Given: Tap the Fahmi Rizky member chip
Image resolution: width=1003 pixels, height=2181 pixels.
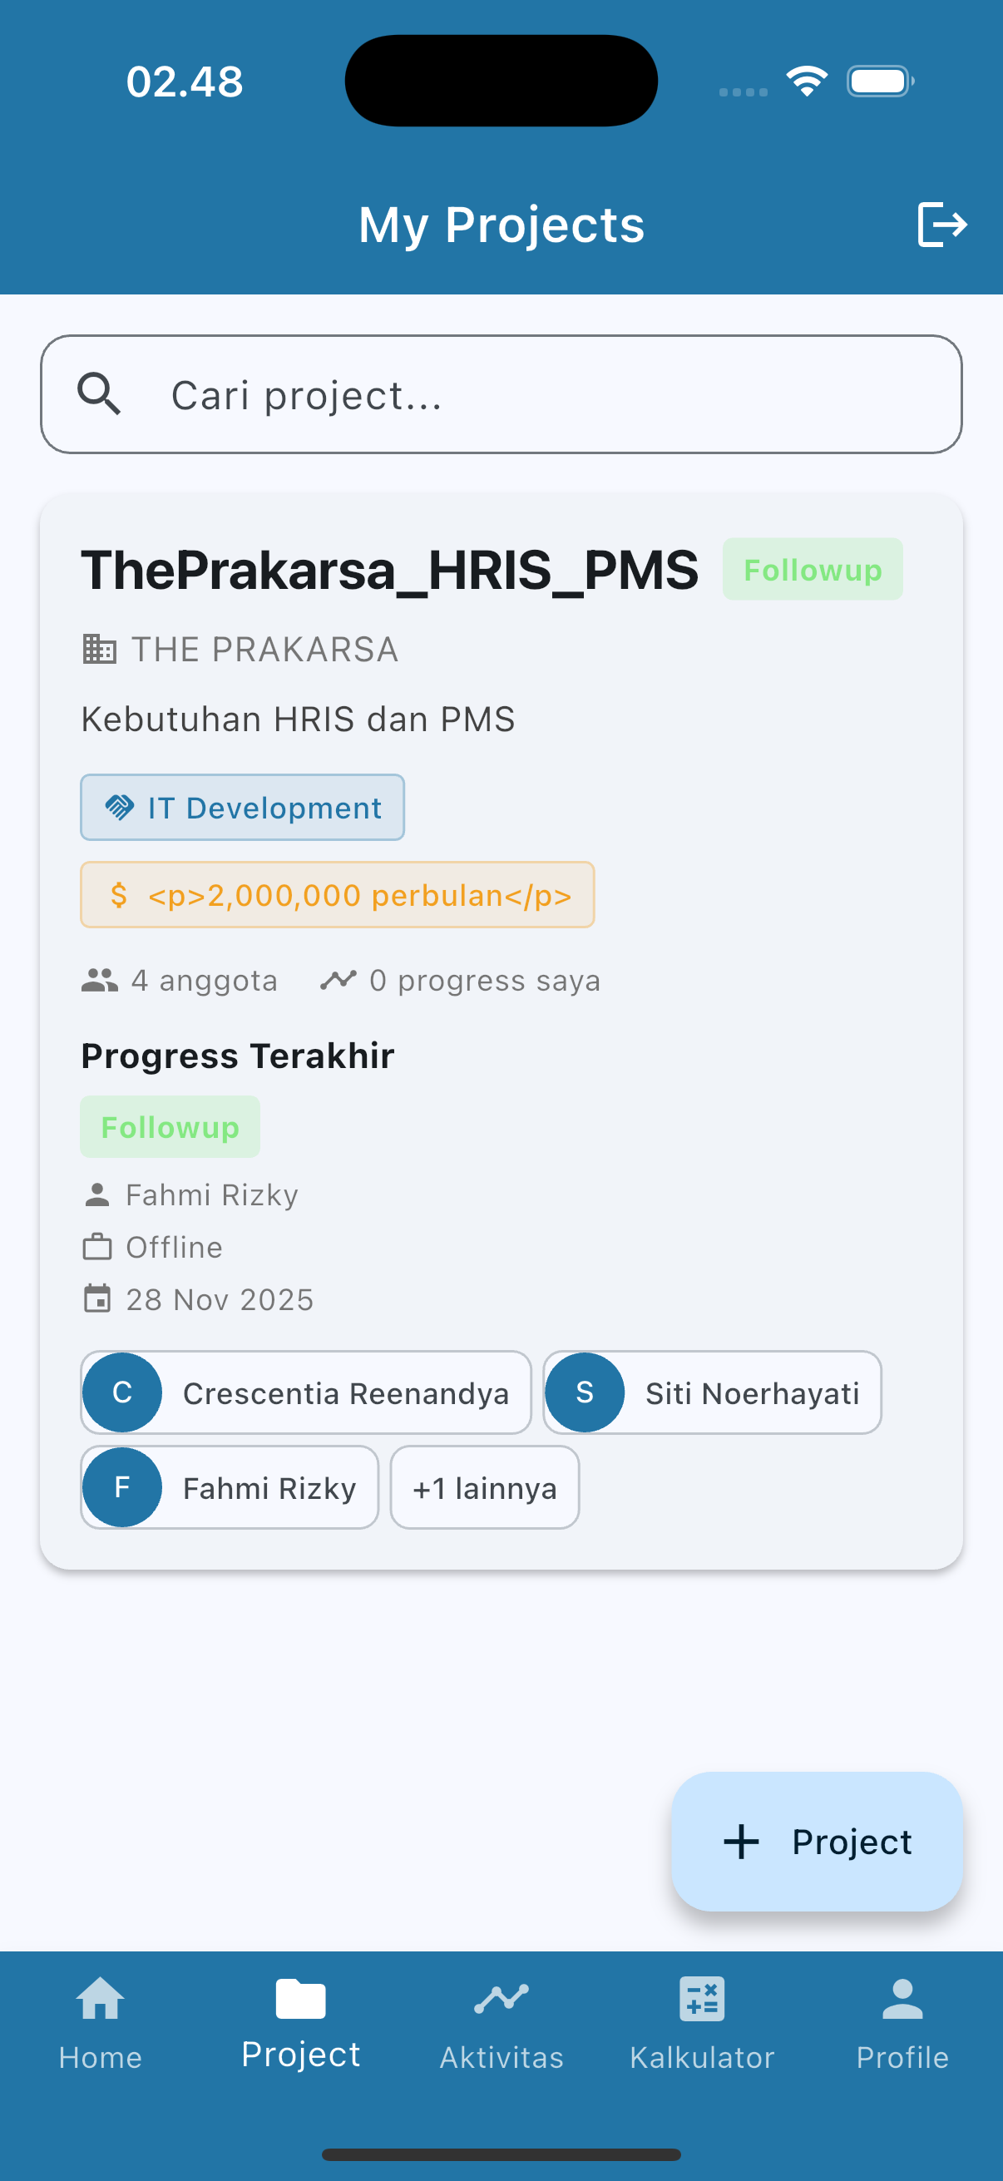Looking at the screenshot, I should coord(230,1487).
